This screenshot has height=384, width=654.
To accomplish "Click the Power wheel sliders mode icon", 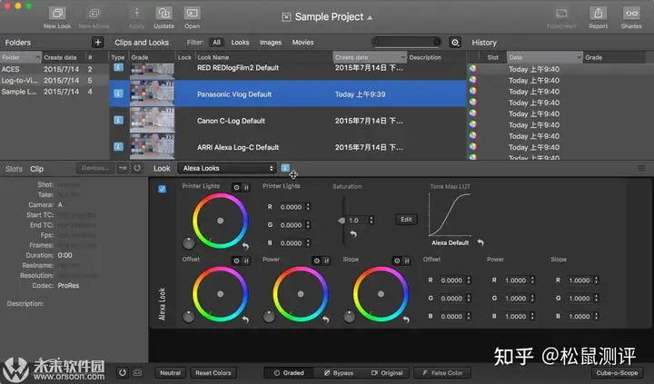I will pyautogui.click(x=327, y=261).
